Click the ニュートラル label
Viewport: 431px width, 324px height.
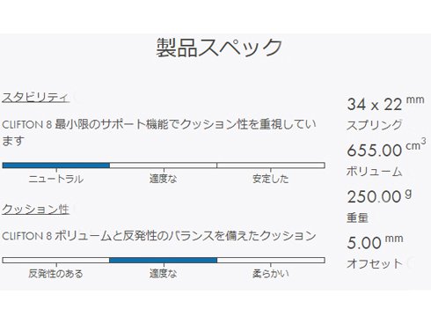click(x=56, y=179)
